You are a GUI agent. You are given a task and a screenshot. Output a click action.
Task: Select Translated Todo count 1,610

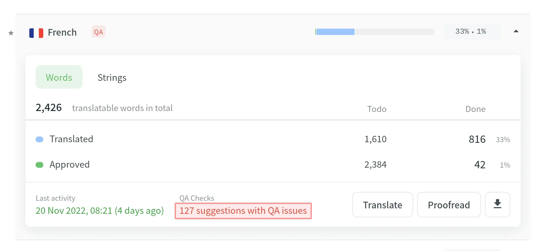(375, 139)
